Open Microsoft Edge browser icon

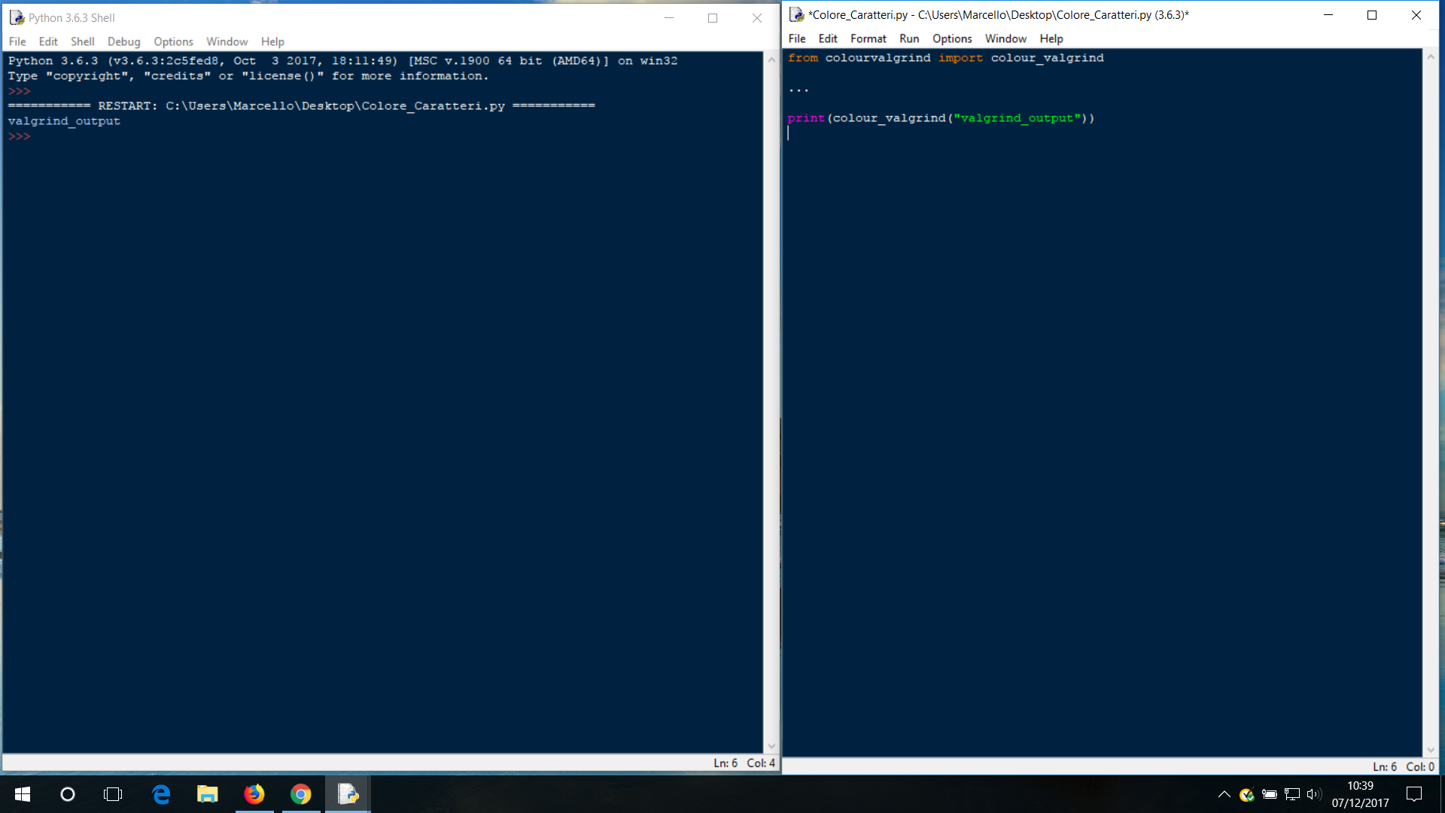[x=161, y=794]
